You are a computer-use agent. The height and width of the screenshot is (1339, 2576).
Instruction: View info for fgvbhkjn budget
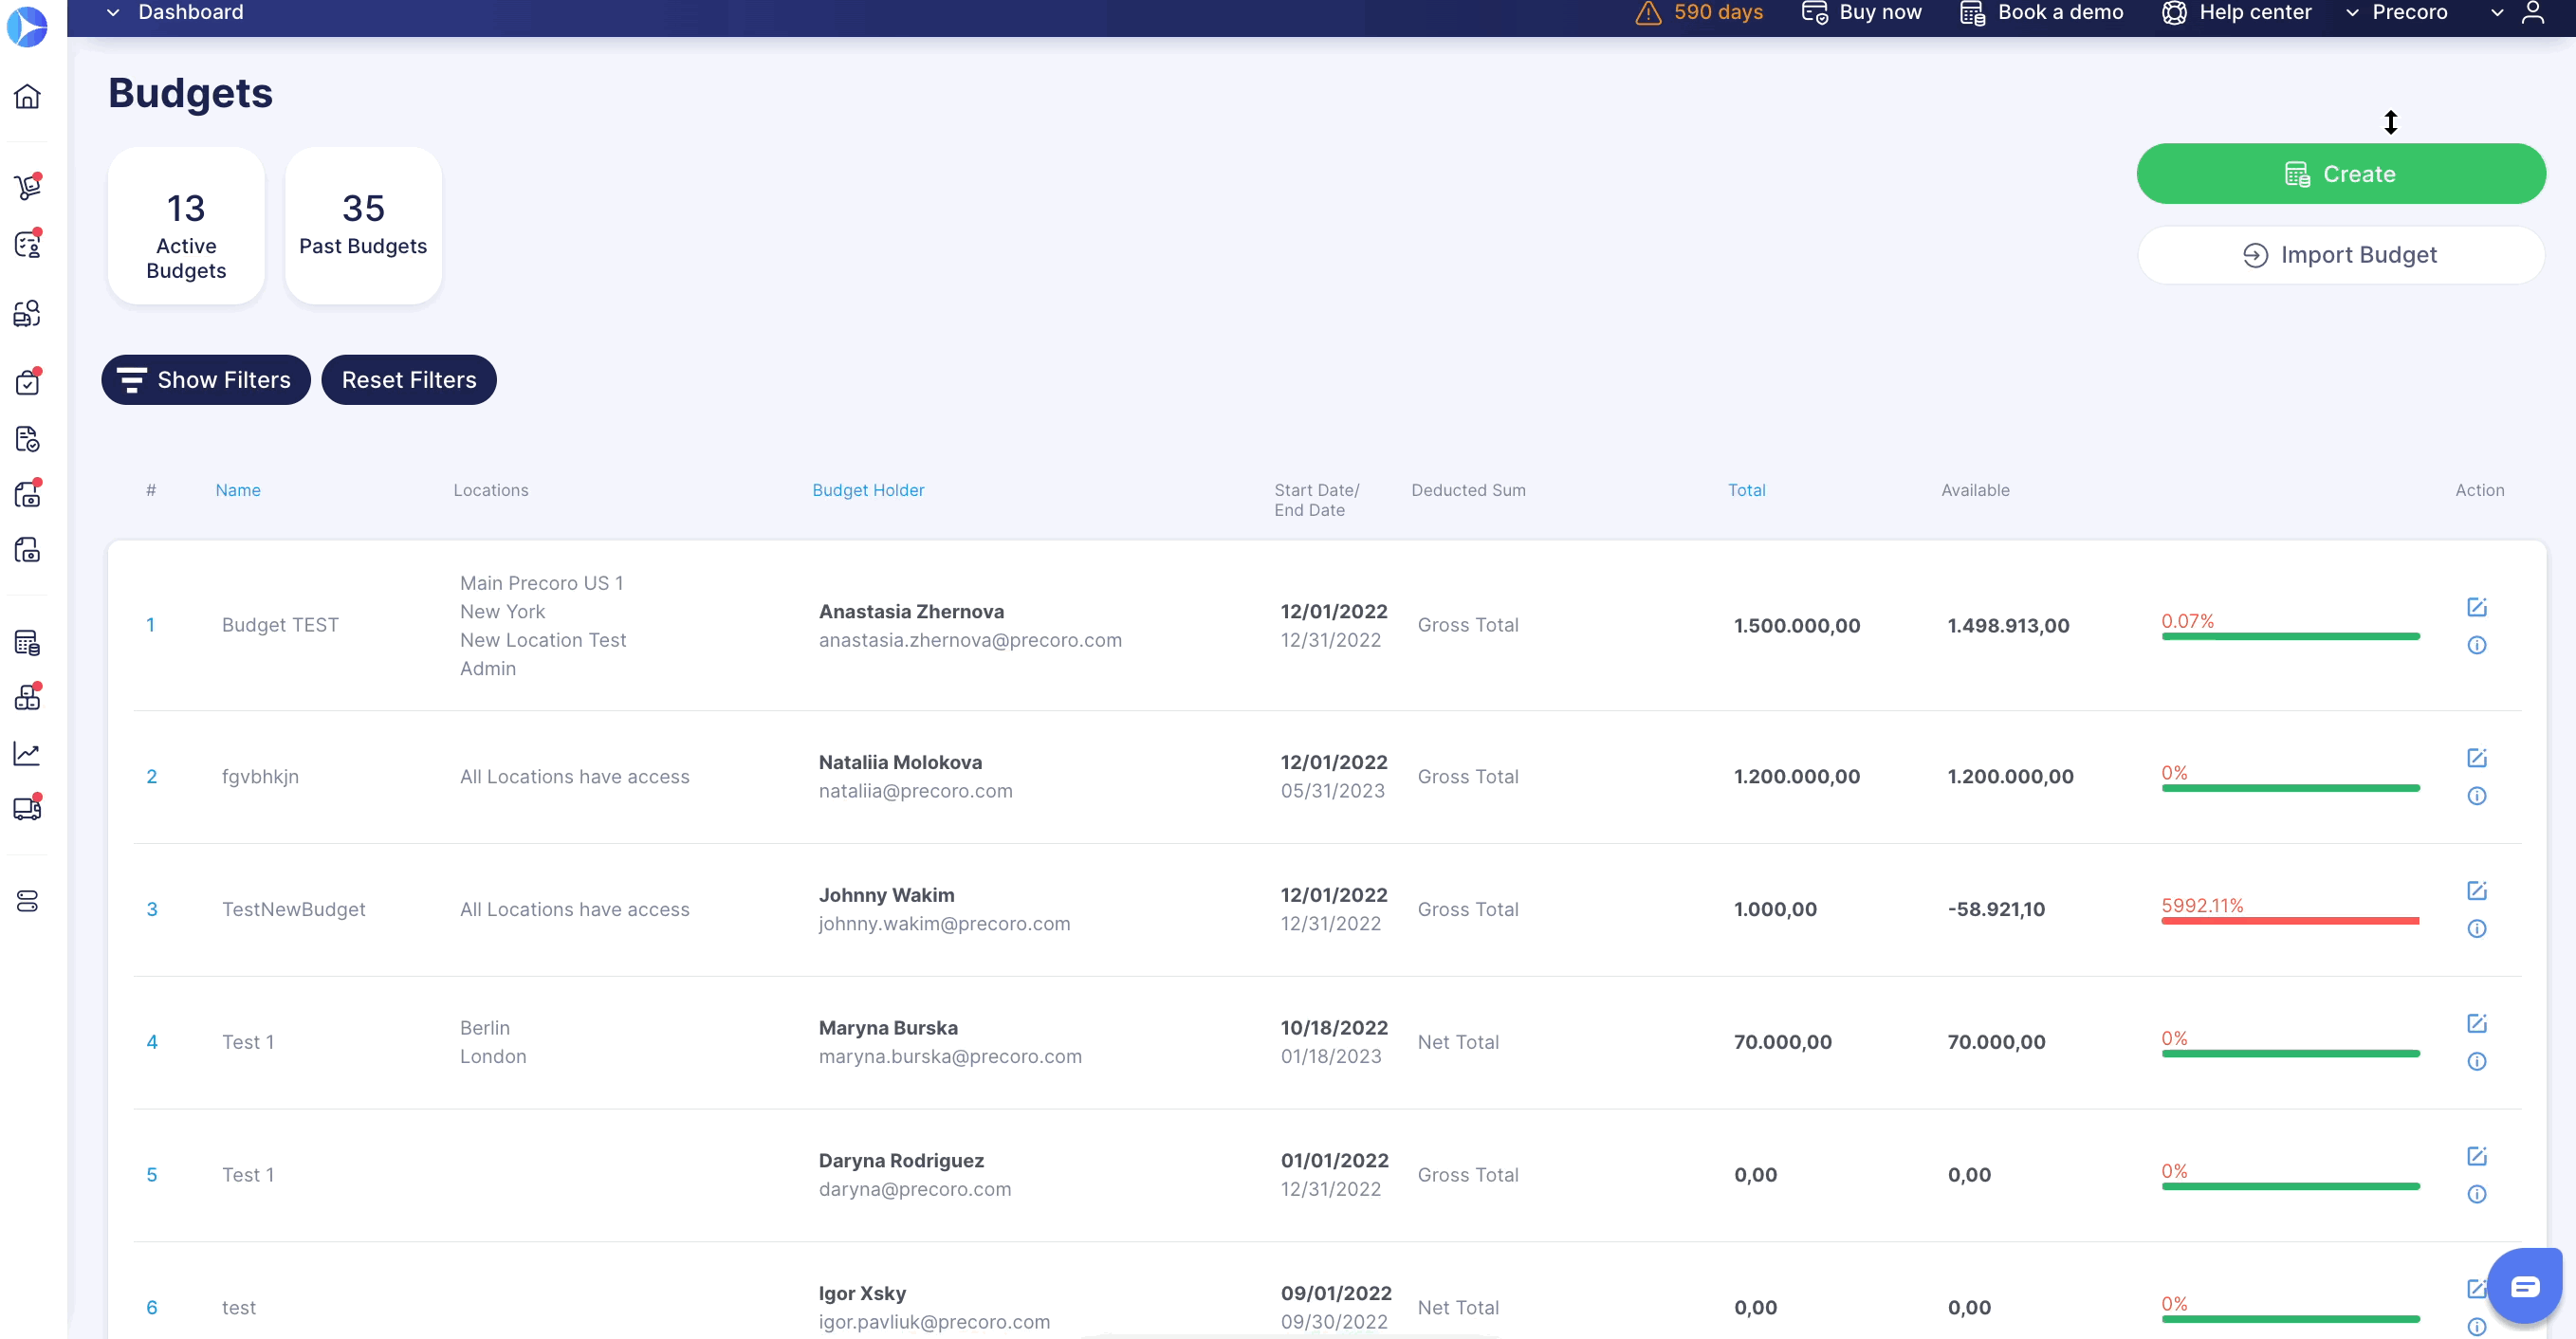(x=2477, y=796)
